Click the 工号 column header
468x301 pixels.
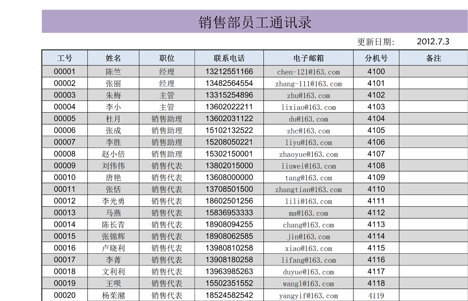tap(65, 58)
